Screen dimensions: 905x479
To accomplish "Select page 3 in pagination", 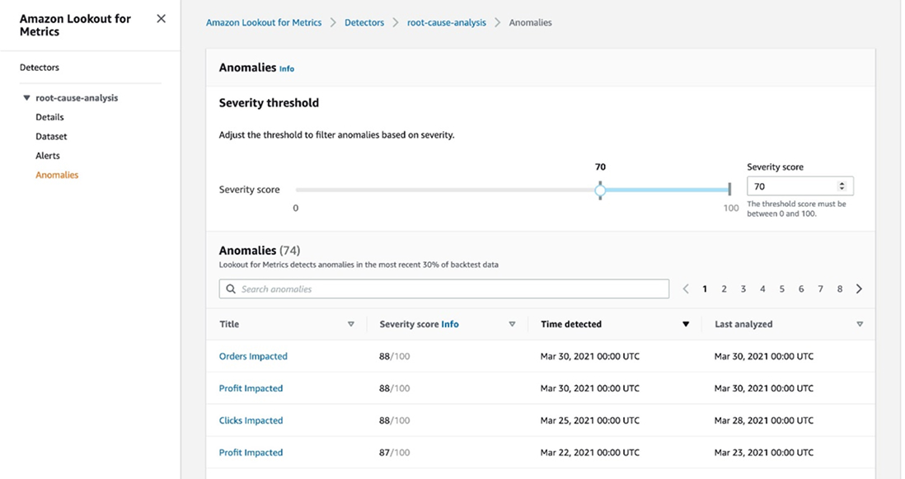I will (x=743, y=289).
